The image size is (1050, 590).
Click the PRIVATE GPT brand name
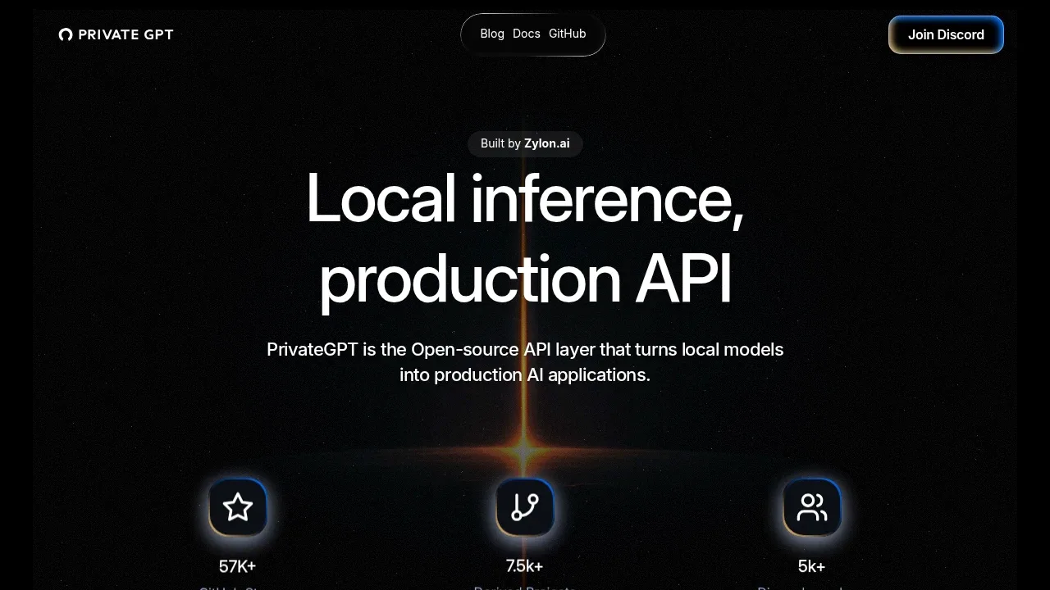pyautogui.click(x=126, y=34)
